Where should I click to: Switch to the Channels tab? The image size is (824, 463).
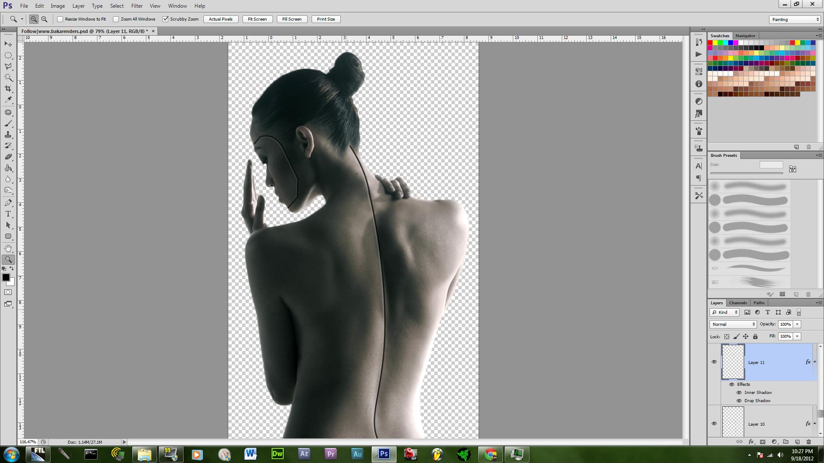pyautogui.click(x=738, y=303)
